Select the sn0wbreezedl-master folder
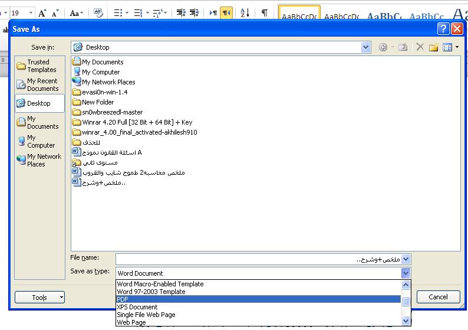The height and width of the screenshot is (330, 468). click(108, 112)
